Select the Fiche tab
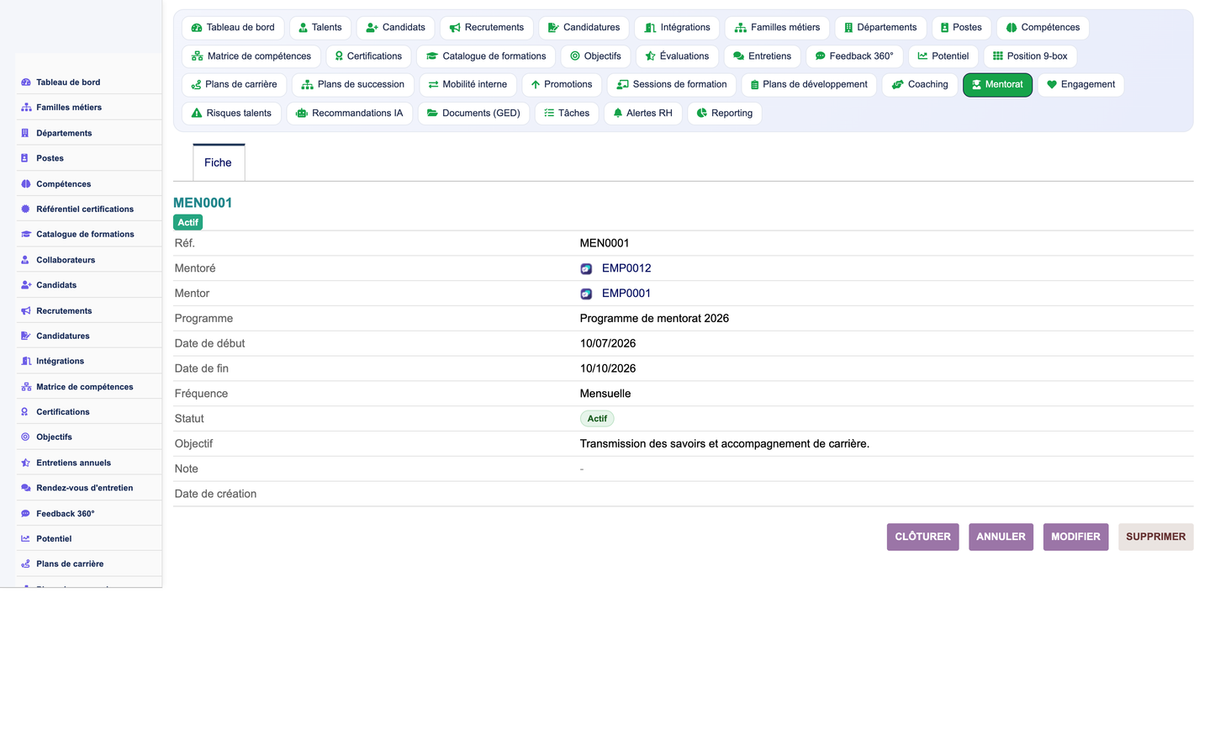 pos(219,162)
